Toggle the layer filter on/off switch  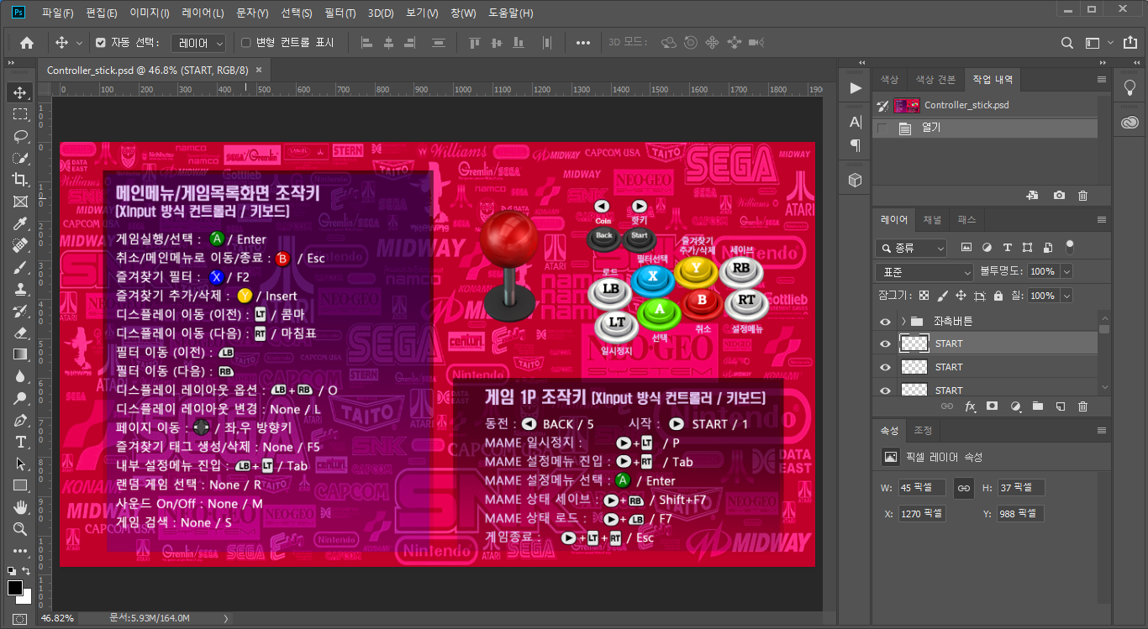1070,247
